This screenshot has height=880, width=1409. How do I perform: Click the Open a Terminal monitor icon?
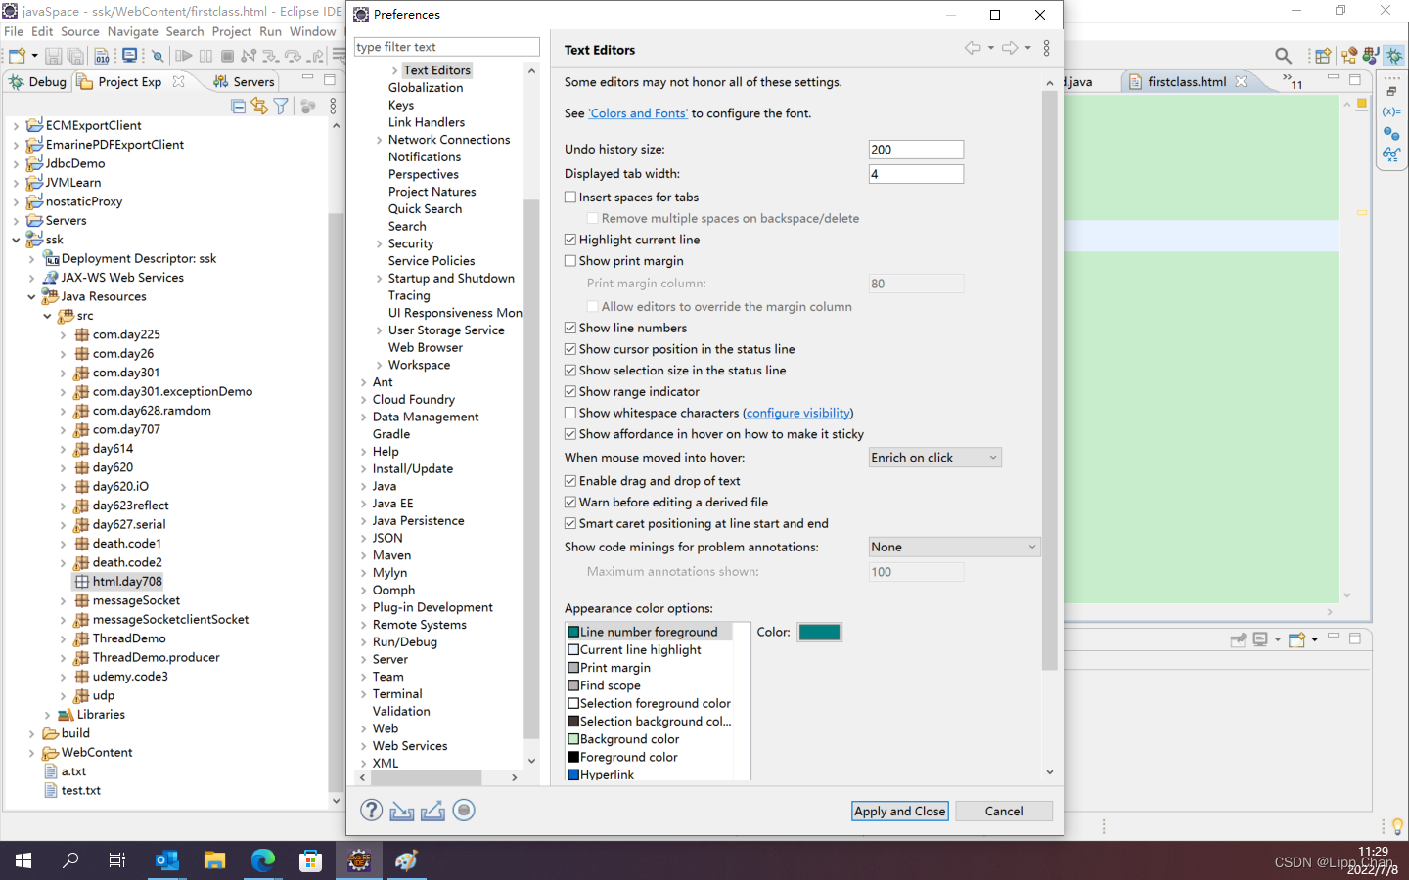[129, 56]
